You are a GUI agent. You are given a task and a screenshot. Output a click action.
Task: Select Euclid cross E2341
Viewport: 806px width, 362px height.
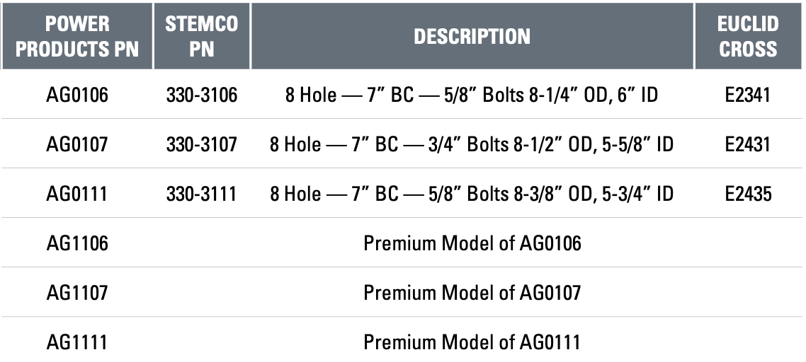(x=748, y=95)
